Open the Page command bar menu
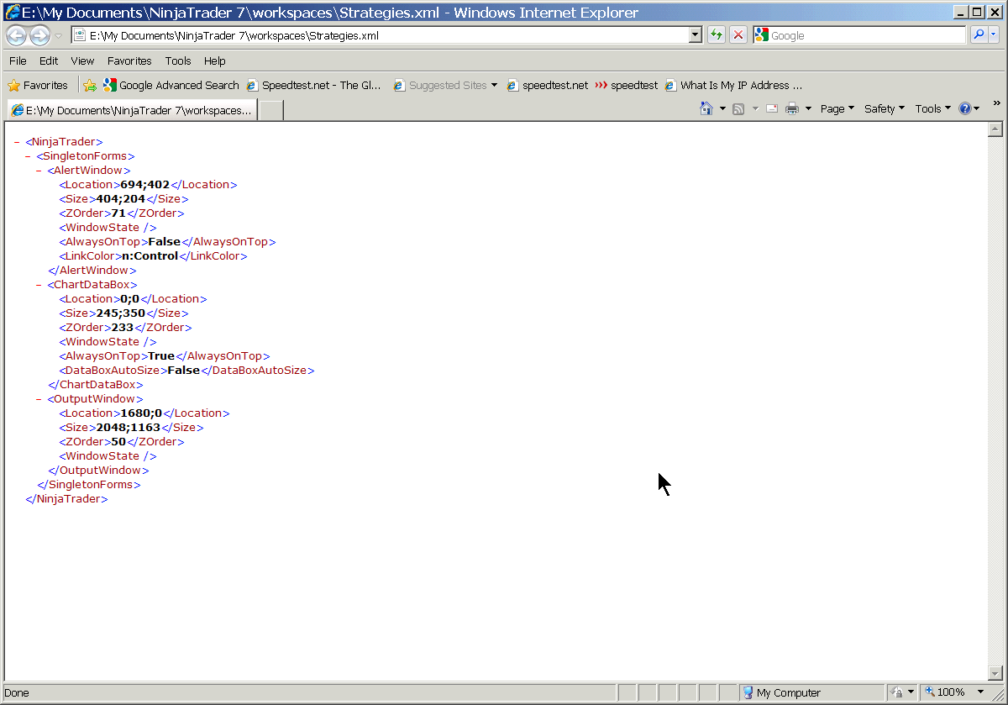 coord(837,108)
